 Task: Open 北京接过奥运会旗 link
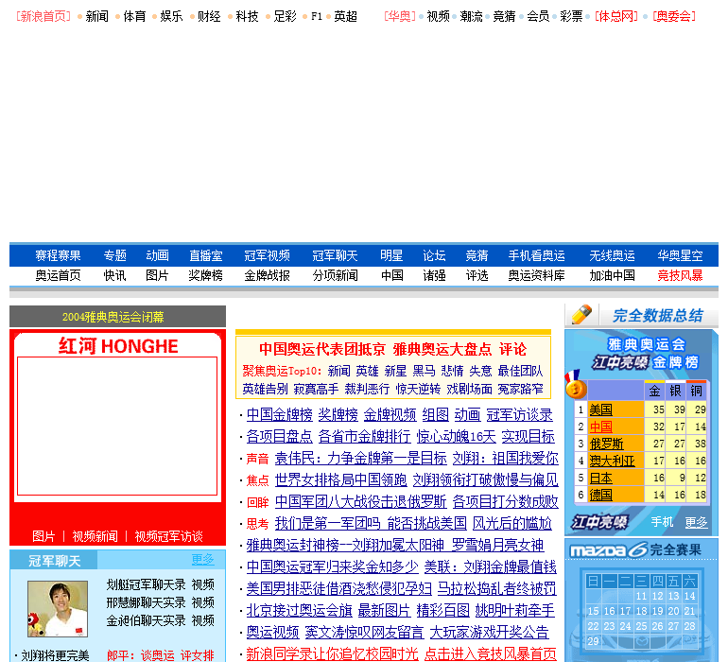pos(299,610)
